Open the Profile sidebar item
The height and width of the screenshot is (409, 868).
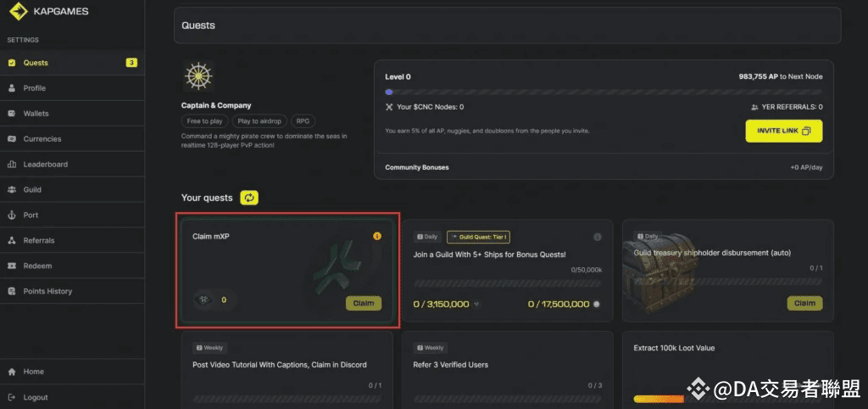click(72, 88)
